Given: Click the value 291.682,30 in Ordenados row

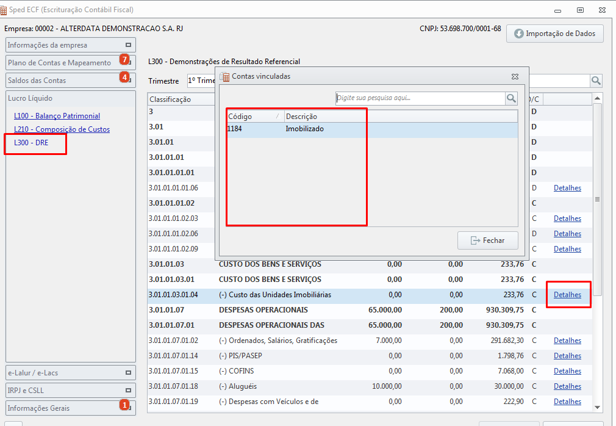Looking at the screenshot, I should coord(507,341).
